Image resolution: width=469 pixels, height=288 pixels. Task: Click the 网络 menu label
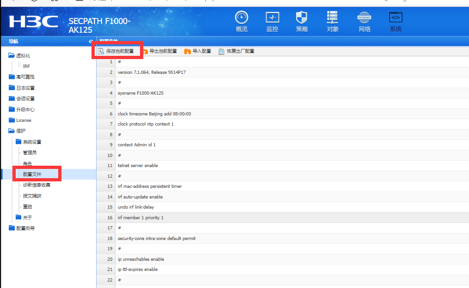(365, 29)
